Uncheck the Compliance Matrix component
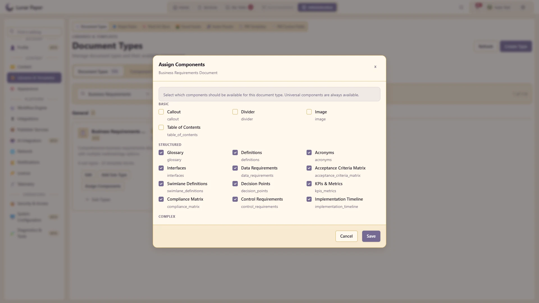 [161, 199]
